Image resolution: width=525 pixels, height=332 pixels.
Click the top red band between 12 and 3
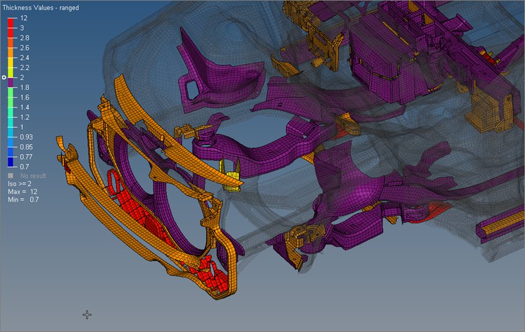coord(11,23)
